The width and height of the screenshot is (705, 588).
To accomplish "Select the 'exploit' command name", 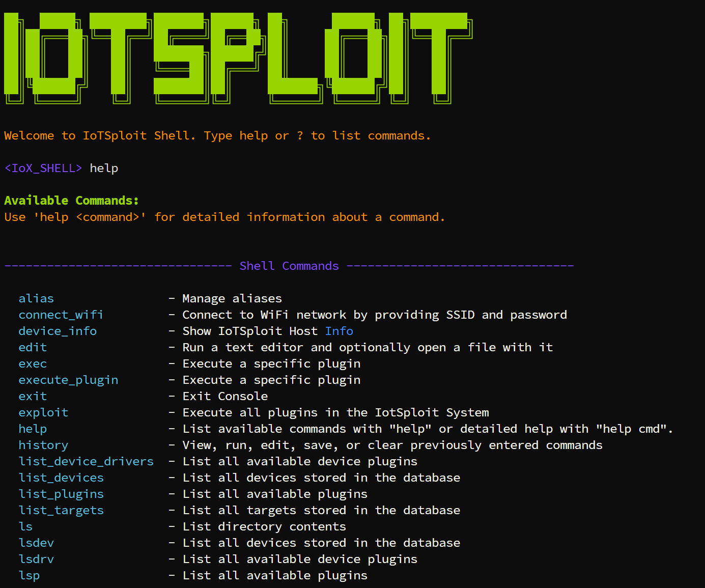I will (43, 413).
